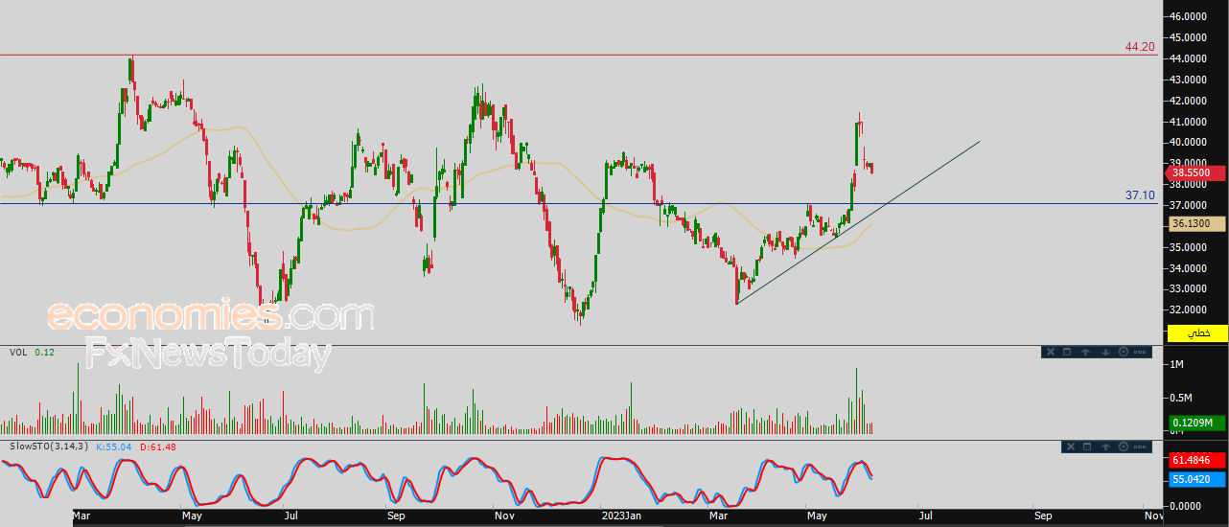Click the first May date label
This screenshot has width=1229, height=527.
[193, 516]
